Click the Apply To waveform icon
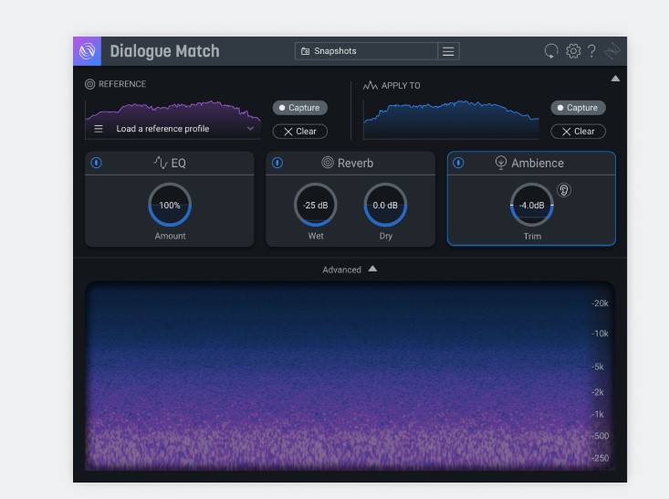Screen dimensions: 669x499 tap(370, 85)
